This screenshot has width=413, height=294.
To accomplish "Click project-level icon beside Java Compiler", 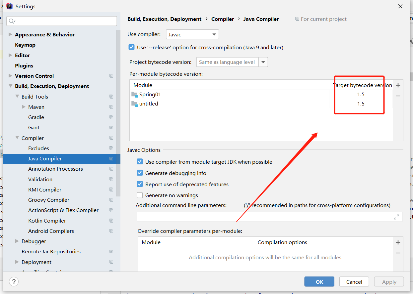I will [111, 159].
